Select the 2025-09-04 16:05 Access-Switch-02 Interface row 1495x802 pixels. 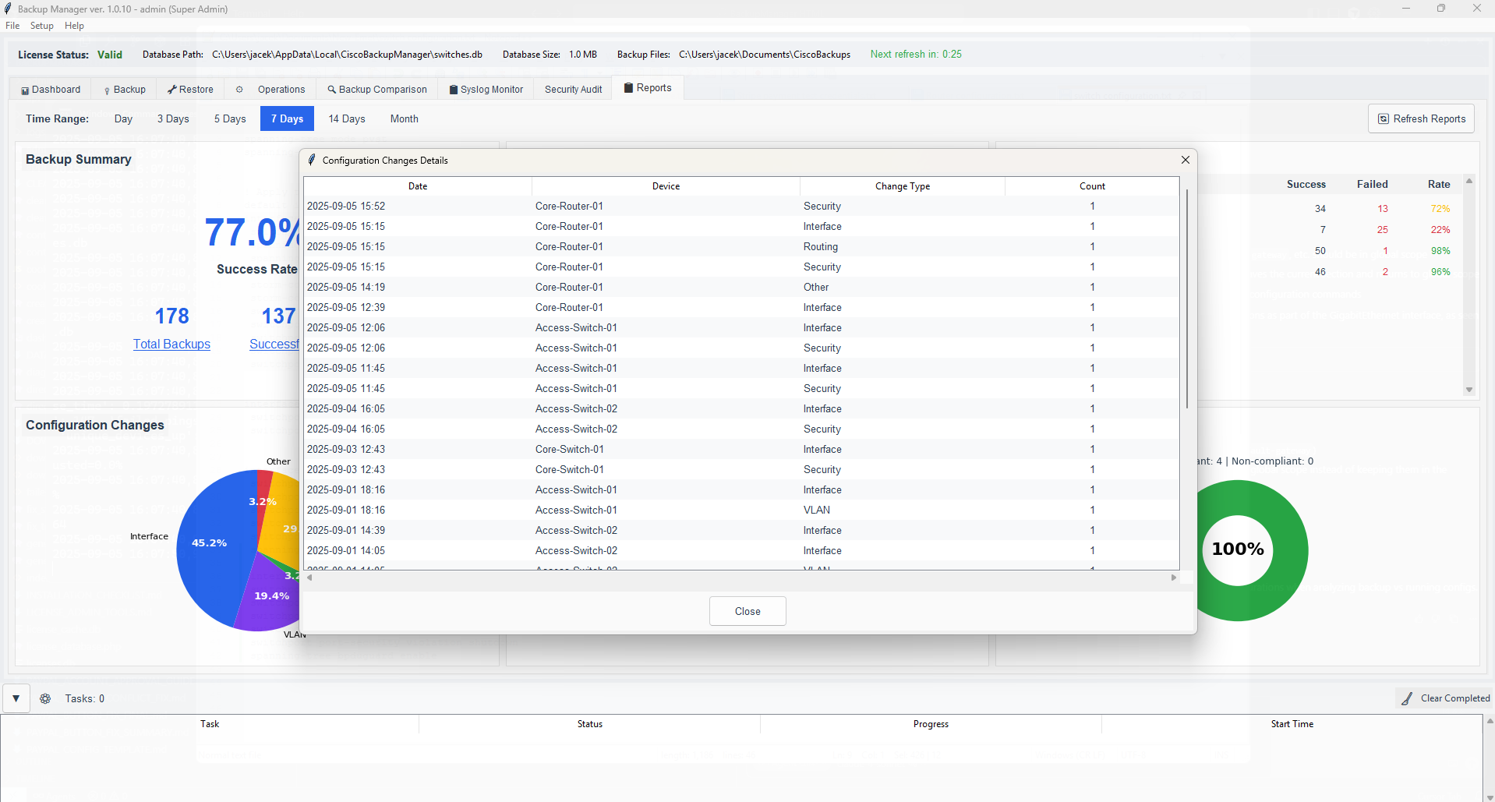pos(741,408)
